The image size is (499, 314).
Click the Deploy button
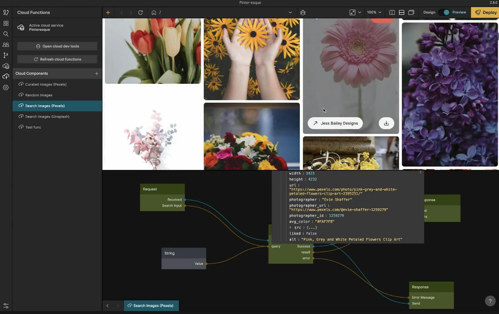[x=485, y=12]
